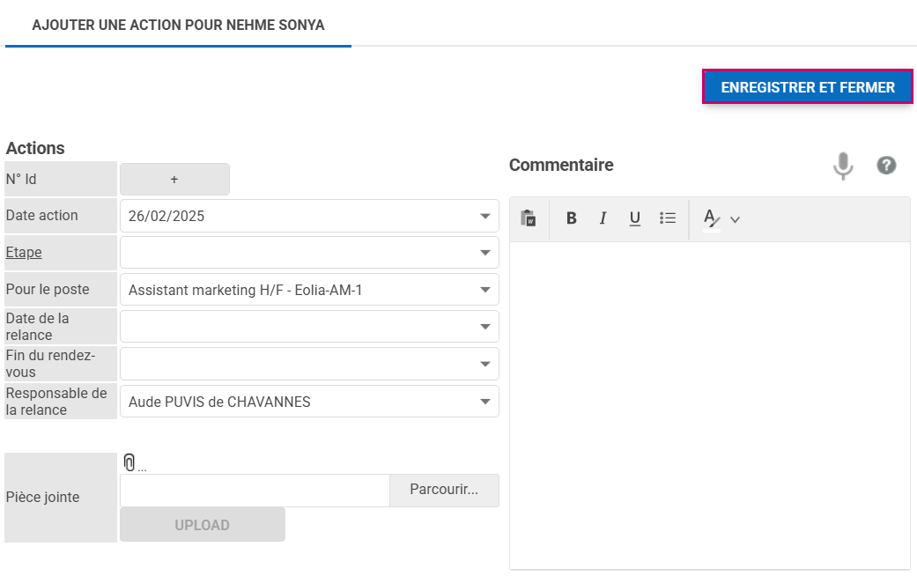Click the text color icon

[x=711, y=218]
